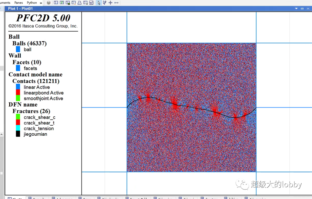Close the Plot 1 - Plot01 pane
Image resolution: width=312 pixels, height=199 pixels.
tap(308, 9)
